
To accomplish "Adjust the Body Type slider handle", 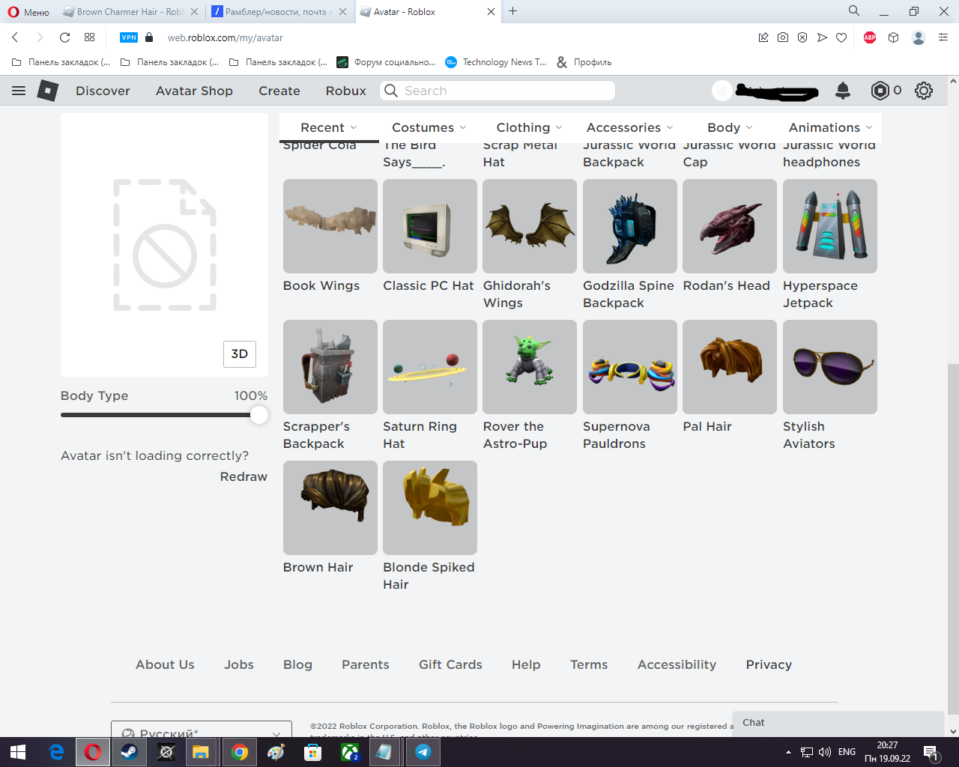I will click(x=259, y=415).
